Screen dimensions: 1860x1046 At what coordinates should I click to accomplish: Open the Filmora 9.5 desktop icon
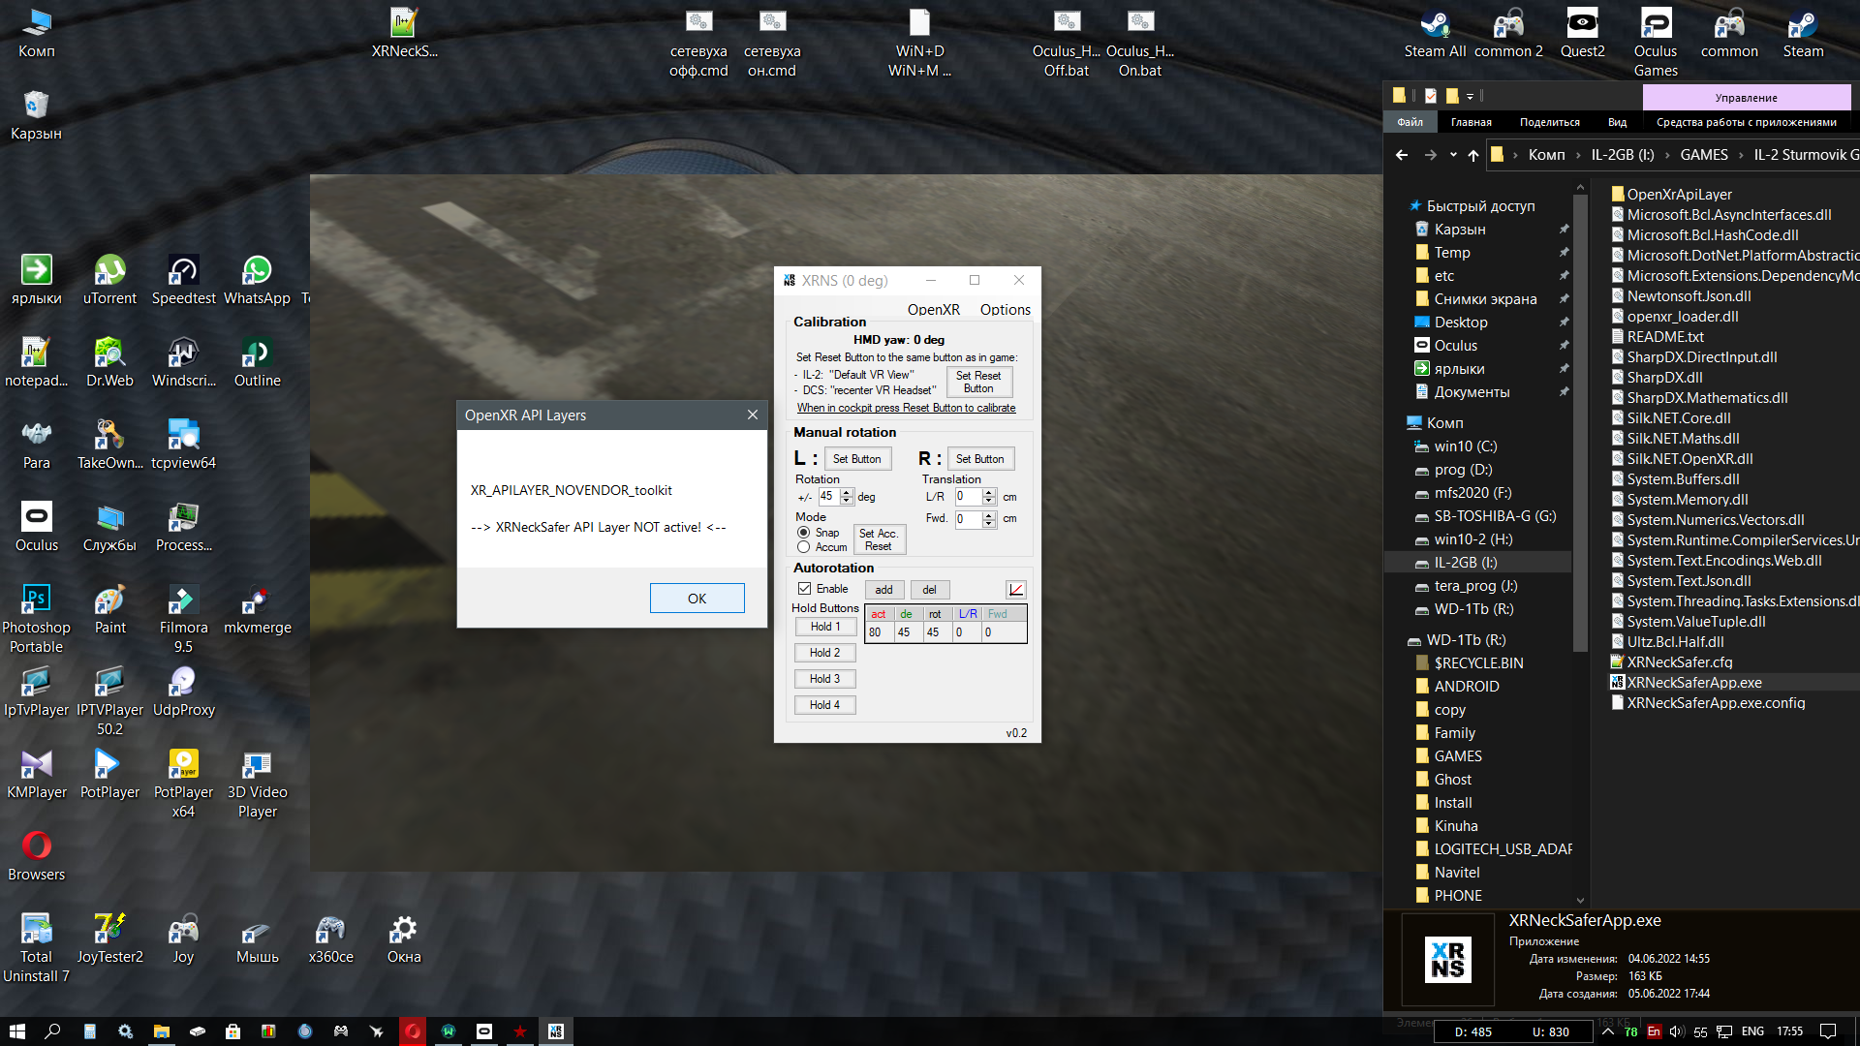(183, 619)
